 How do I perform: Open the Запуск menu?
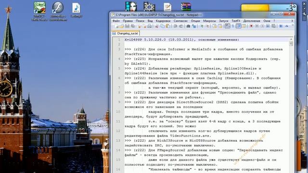click(x=224, y=21)
